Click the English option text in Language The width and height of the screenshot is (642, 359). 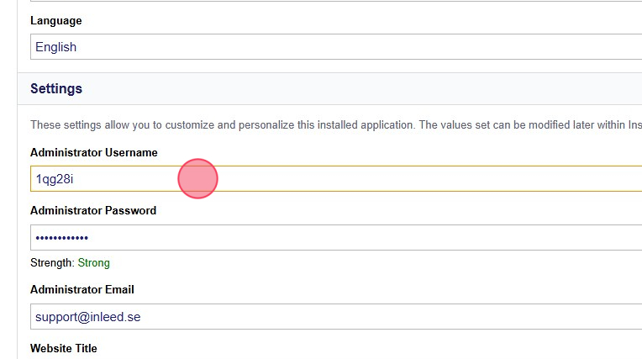point(55,47)
